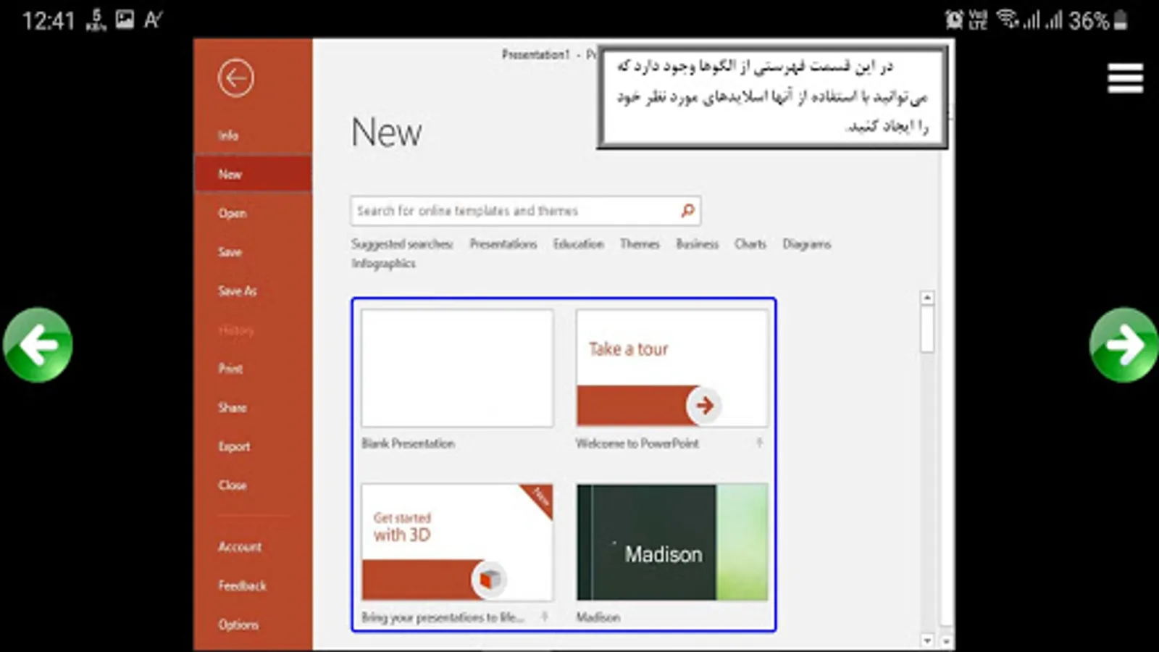Open the Feedback page

pos(242,585)
